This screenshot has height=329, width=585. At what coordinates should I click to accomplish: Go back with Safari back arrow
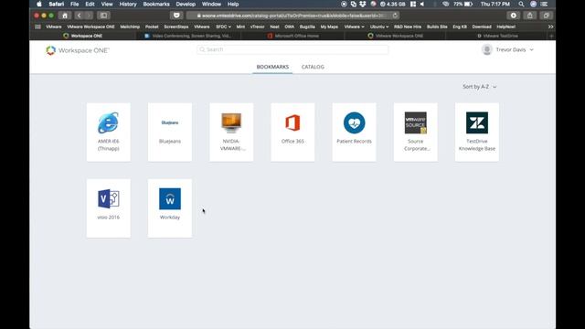[79, 16]
